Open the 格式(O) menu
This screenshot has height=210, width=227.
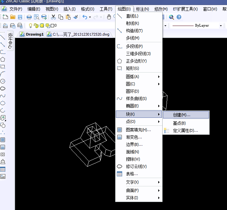point(87,9)
